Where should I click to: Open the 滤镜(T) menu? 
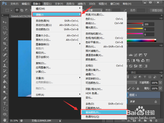[x=82, y=4]
